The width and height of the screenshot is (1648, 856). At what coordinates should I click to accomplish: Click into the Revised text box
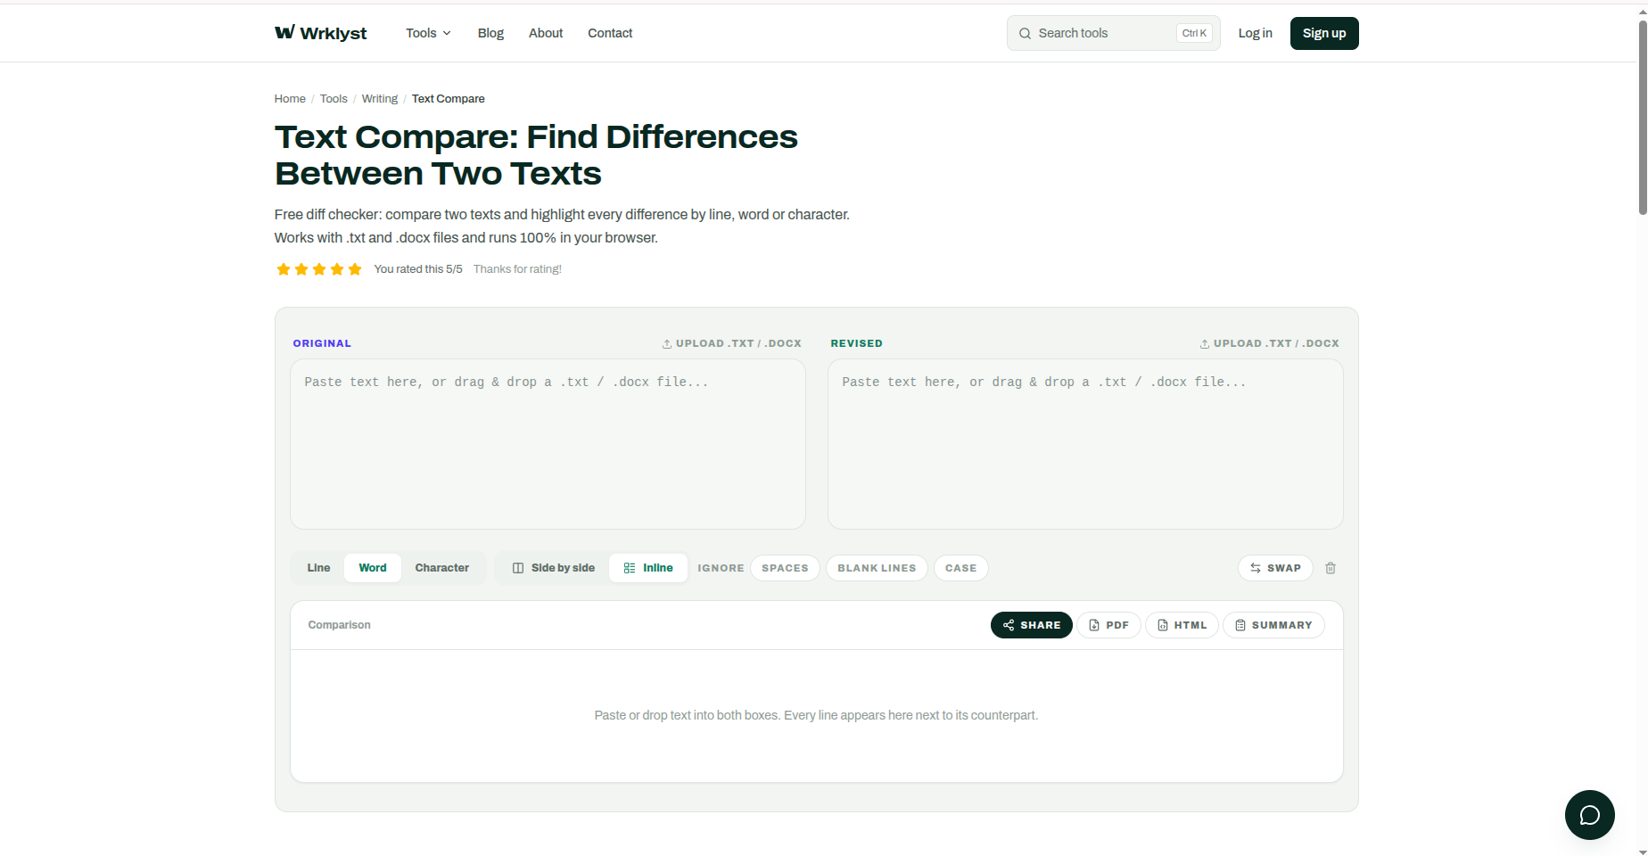[1085, 444]
